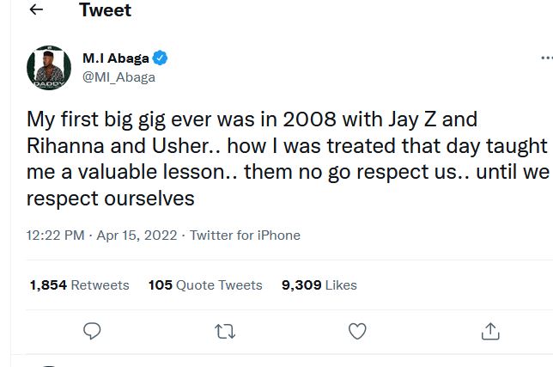Click the Tweet page heading
553x367 pixels.
tap(105, 10)
